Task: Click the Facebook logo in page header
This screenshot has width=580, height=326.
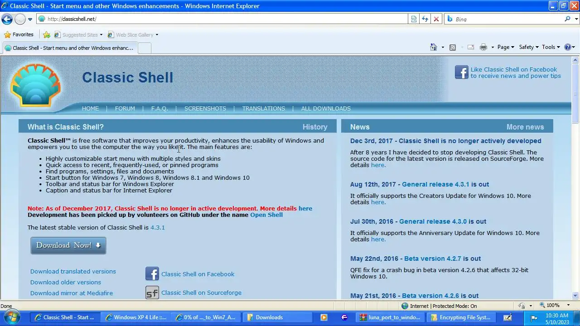Action: 461,72
